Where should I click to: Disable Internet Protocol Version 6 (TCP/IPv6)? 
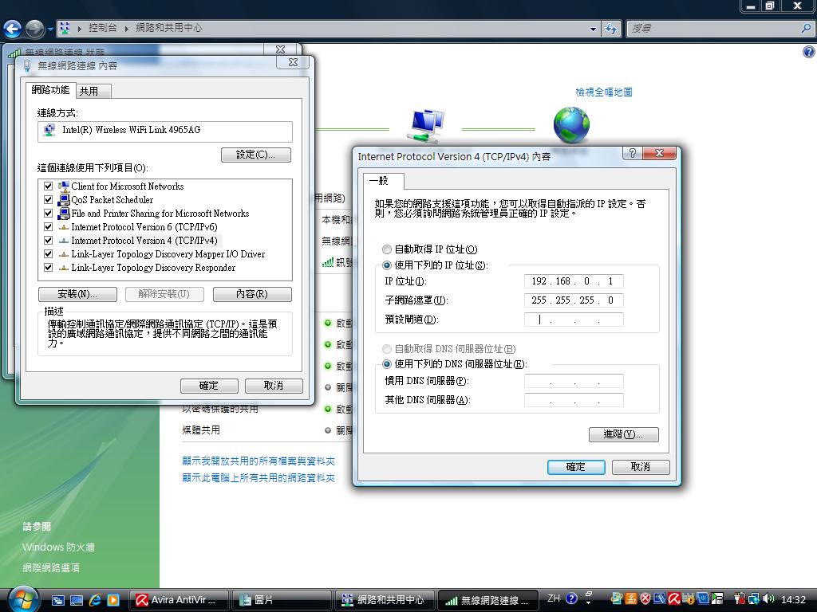tap(48, 226)
